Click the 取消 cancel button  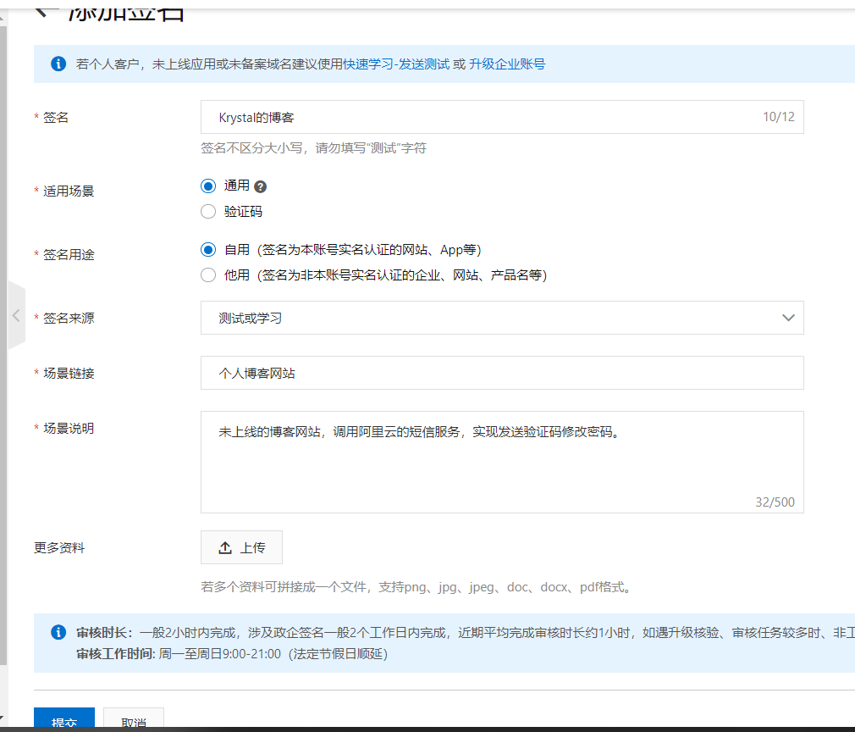134,719
